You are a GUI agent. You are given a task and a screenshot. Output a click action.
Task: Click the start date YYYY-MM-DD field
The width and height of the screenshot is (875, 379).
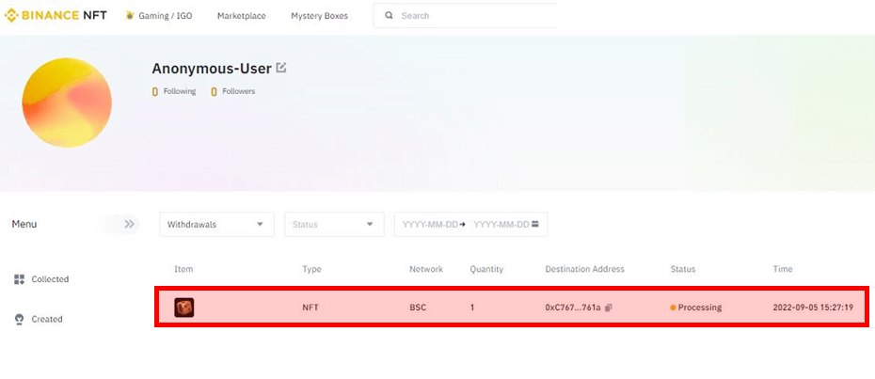(429, 225)
